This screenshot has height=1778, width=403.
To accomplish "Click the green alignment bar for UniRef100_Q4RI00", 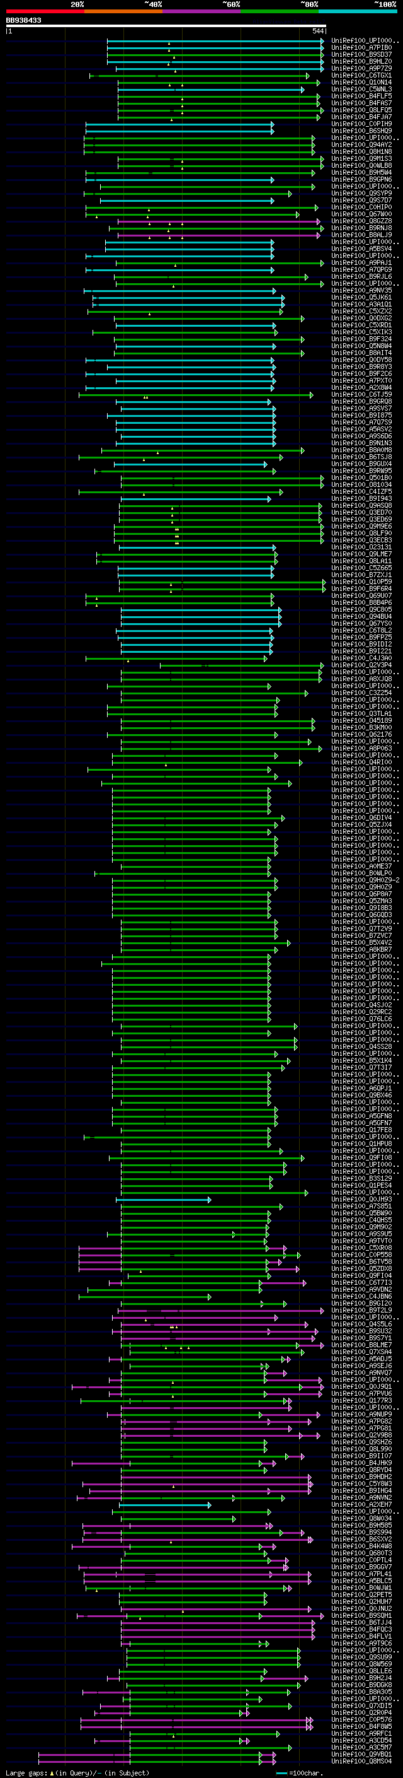I will (x=207, y=763).
